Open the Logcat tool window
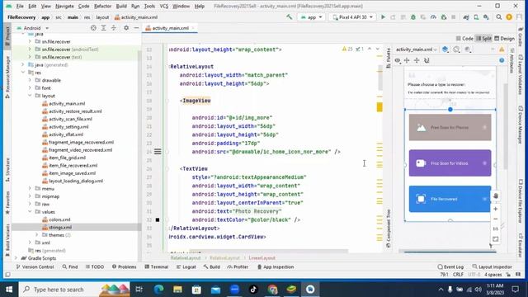The width and height of the screenshot is (528, 297). pyautogui.click(x=186, y=266)
